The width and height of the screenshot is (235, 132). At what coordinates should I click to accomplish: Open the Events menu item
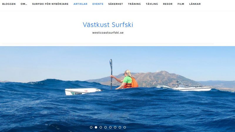pos(98,4)
